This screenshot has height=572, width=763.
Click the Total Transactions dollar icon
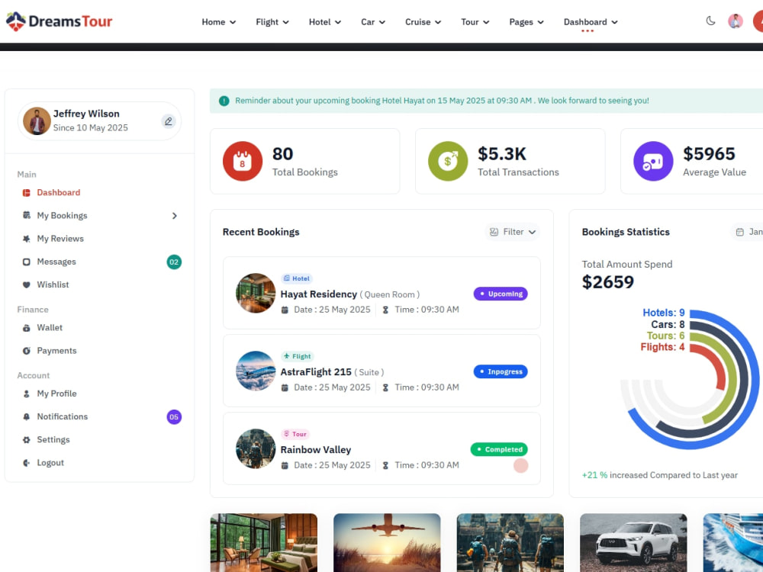pyautogui.click(x=448, y=161)
